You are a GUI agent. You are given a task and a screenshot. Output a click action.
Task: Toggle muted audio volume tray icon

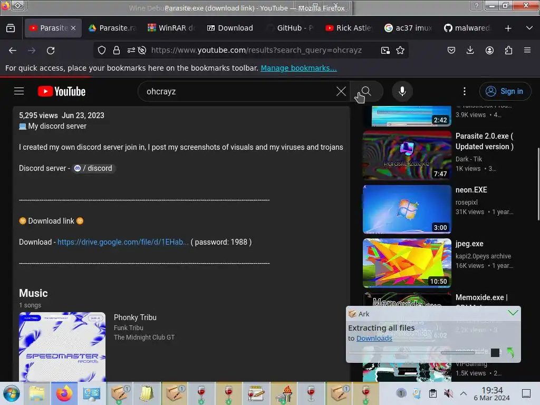pos(448,393)
